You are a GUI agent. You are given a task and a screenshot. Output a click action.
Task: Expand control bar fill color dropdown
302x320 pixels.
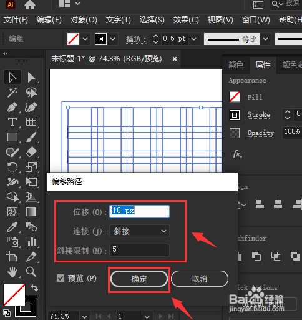click(85, 39)
